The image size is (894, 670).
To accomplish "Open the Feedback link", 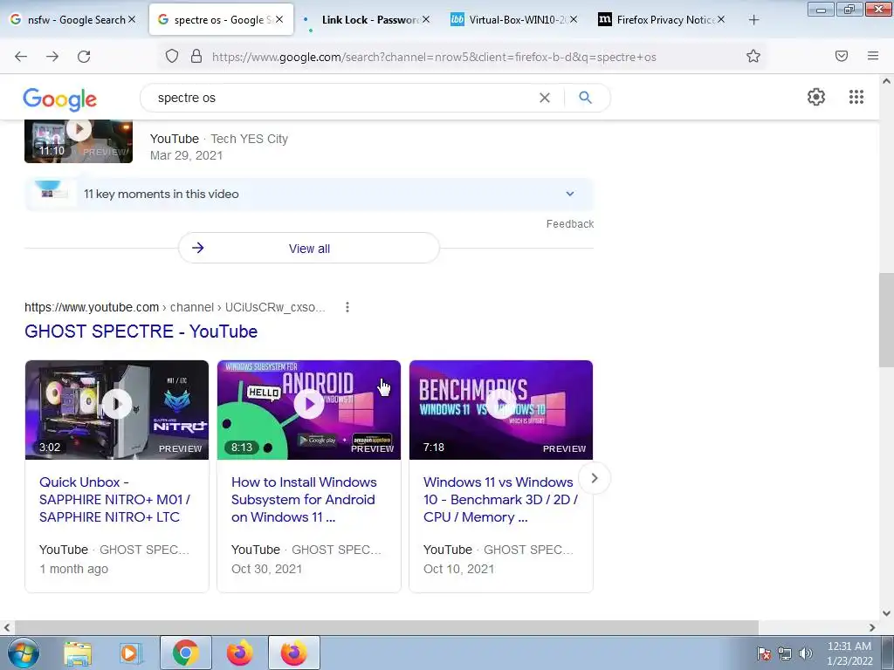I will [x=570, y=224].
